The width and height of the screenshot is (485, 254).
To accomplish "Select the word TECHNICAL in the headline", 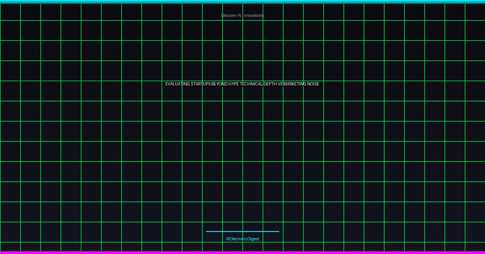I will (251, 84).
